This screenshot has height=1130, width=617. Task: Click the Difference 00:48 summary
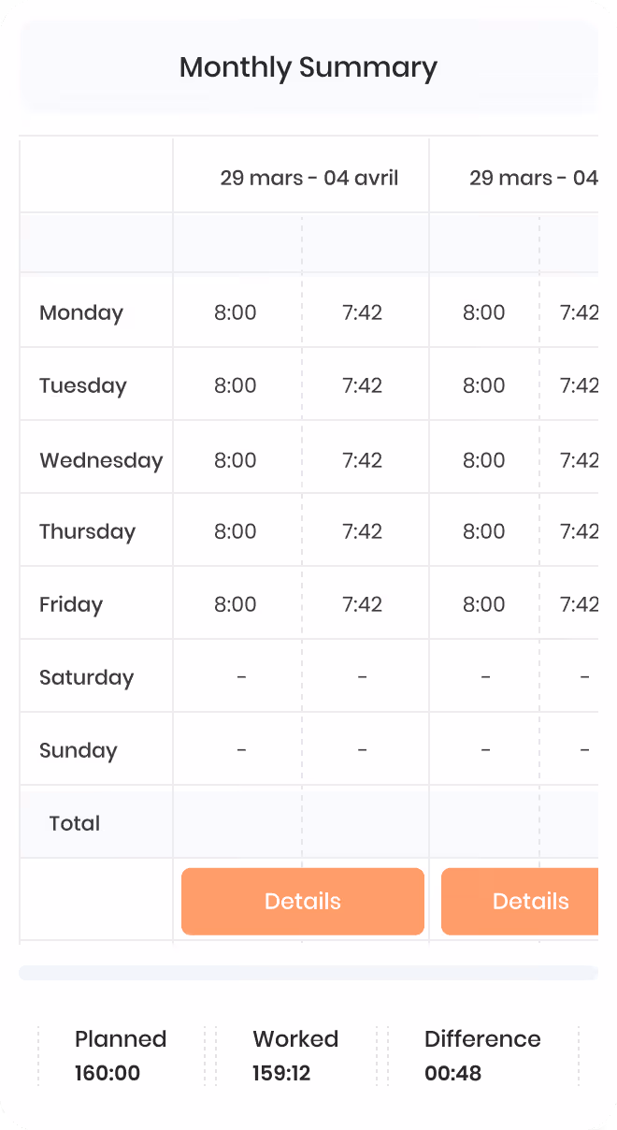482,1056
